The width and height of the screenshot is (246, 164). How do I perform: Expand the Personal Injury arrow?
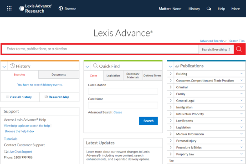170,141
